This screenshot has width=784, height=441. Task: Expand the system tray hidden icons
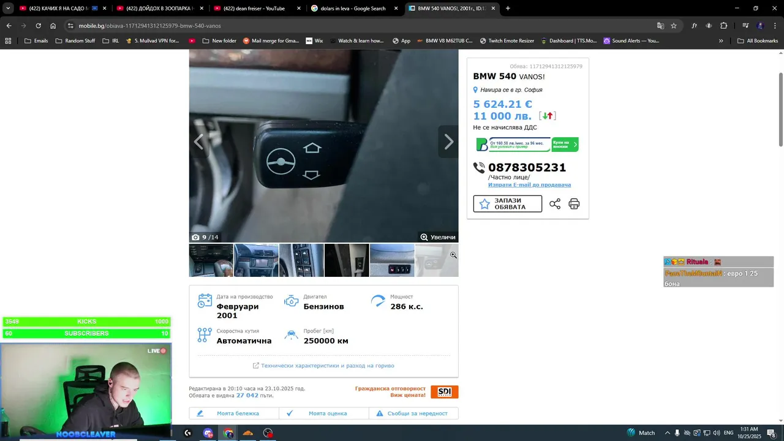668,433
